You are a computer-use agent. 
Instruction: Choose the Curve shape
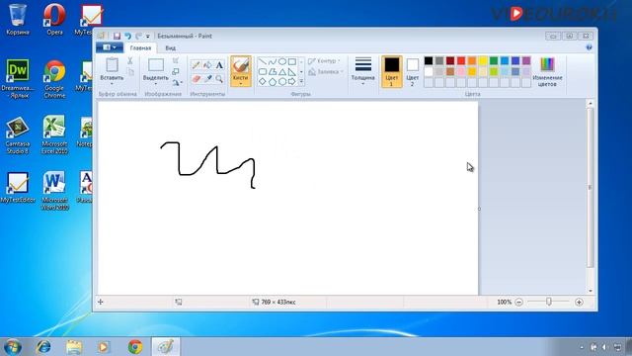[x=273, y=61]
